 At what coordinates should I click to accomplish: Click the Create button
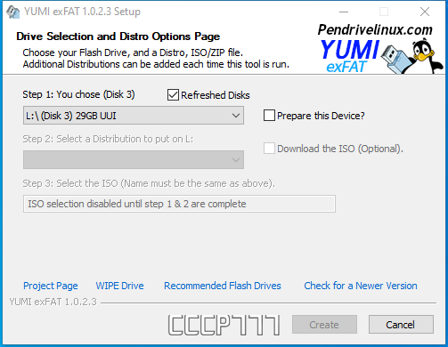coord(324,325)
